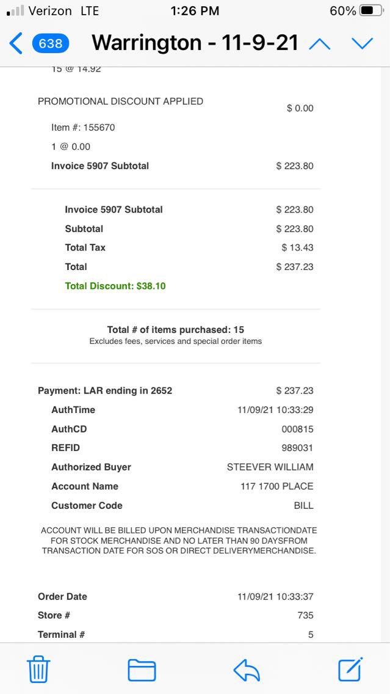Screen dimensions: 390x694
Task: Tap the store number 735 value
Action: pyautogui.click(x=305, y=615)
